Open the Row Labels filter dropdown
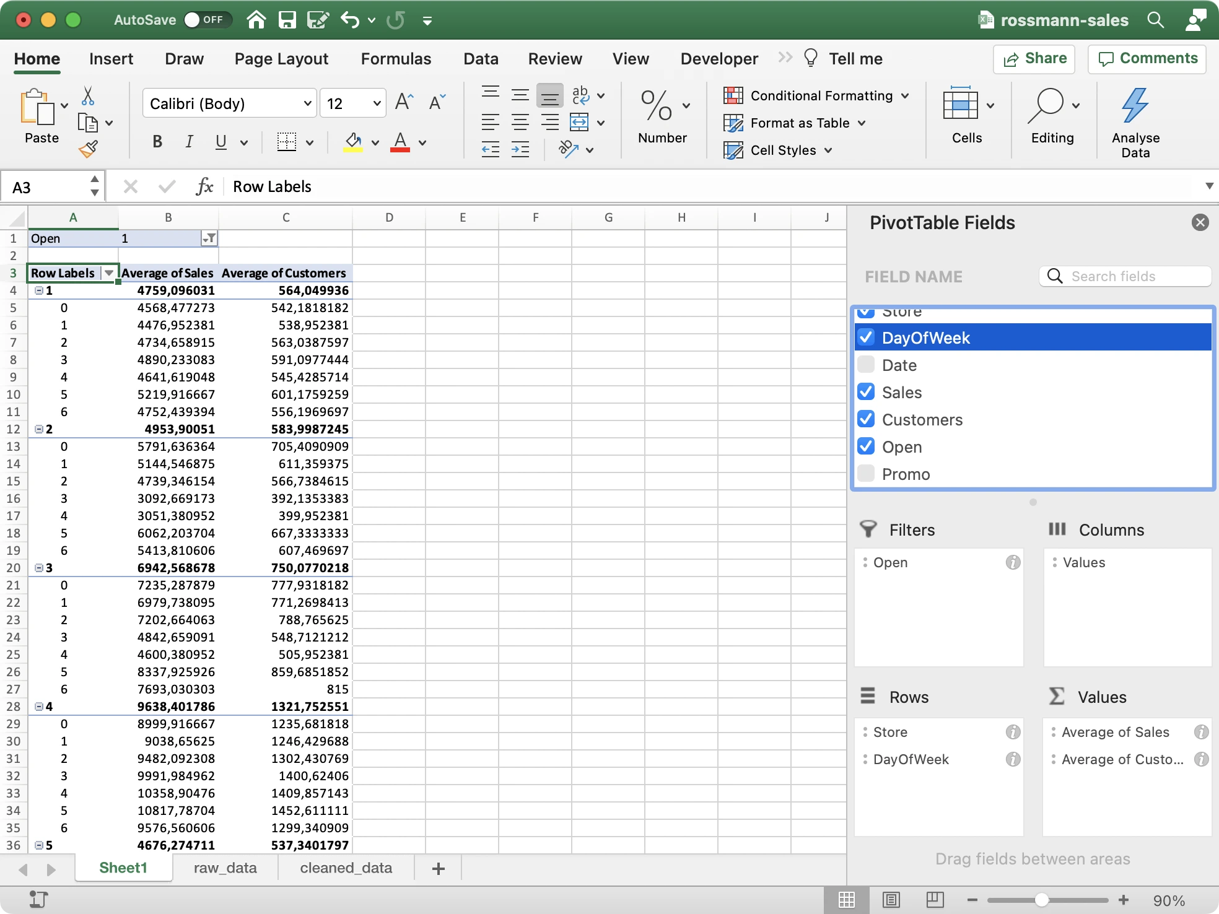The image size is (1219, 914). [109, 272]
